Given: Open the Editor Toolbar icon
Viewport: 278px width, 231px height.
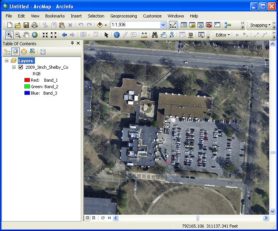Looking at the screenshot, I should [173, 25].
